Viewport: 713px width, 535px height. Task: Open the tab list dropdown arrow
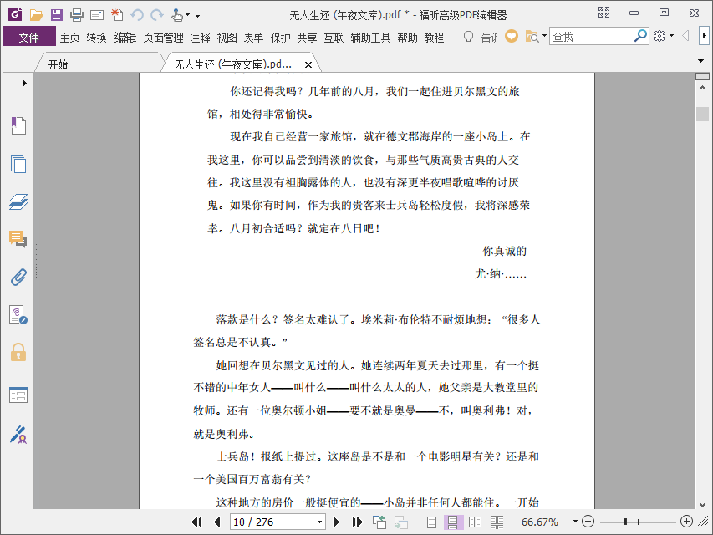pyautogui.click(x=701, y=60)
